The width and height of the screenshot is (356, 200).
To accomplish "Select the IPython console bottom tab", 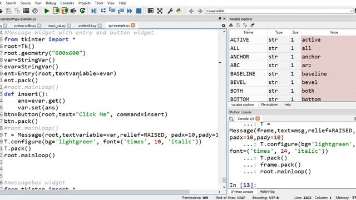I will click(242, 192).
